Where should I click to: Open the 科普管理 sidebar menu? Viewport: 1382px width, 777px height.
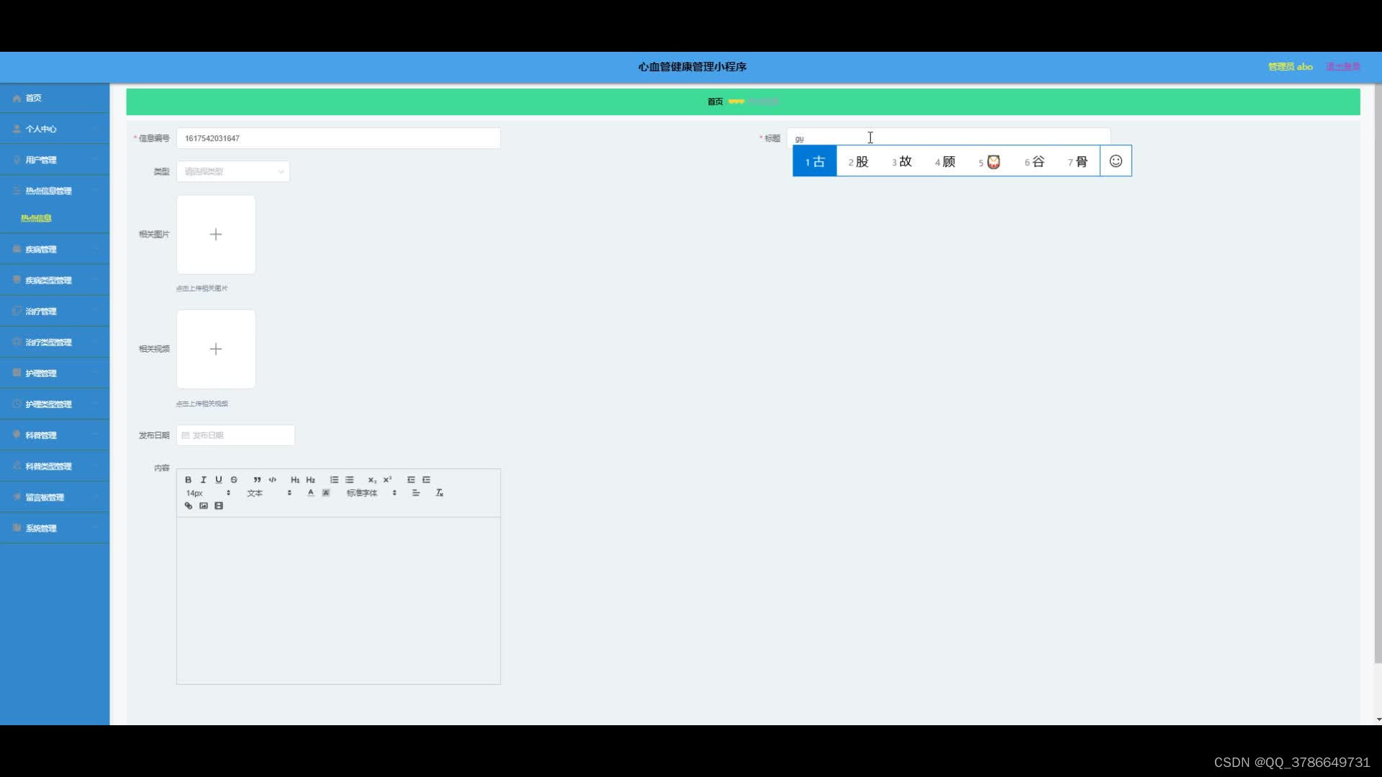point(55,435)
